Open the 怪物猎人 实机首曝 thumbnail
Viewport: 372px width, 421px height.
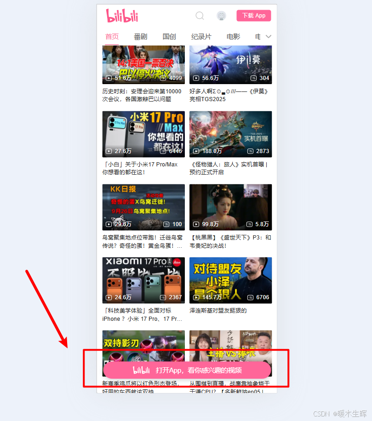coord(230,134)
